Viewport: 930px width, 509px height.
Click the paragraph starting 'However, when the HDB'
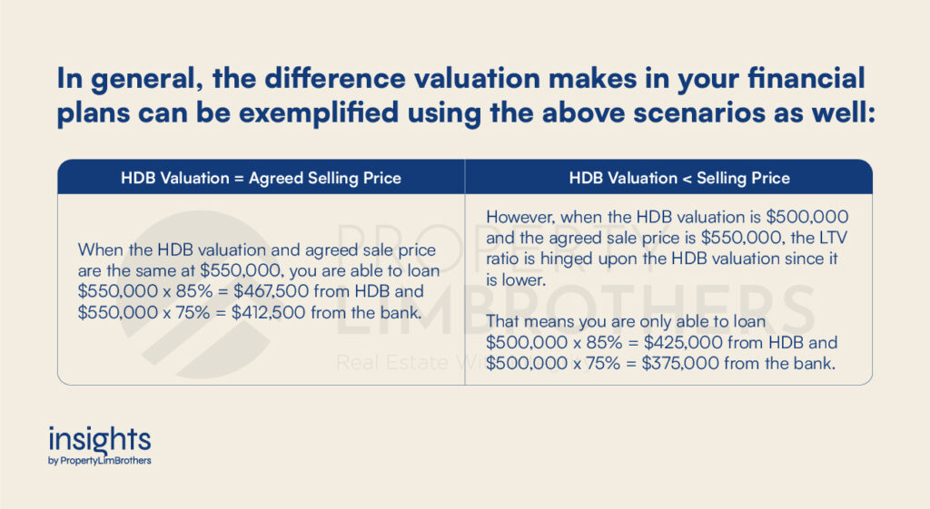pyautogui.click(x=668, y=249)
